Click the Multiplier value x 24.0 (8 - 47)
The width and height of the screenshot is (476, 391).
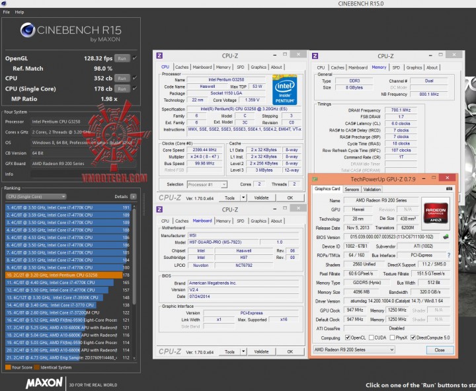pyautogui.click(x=205, y=157)
